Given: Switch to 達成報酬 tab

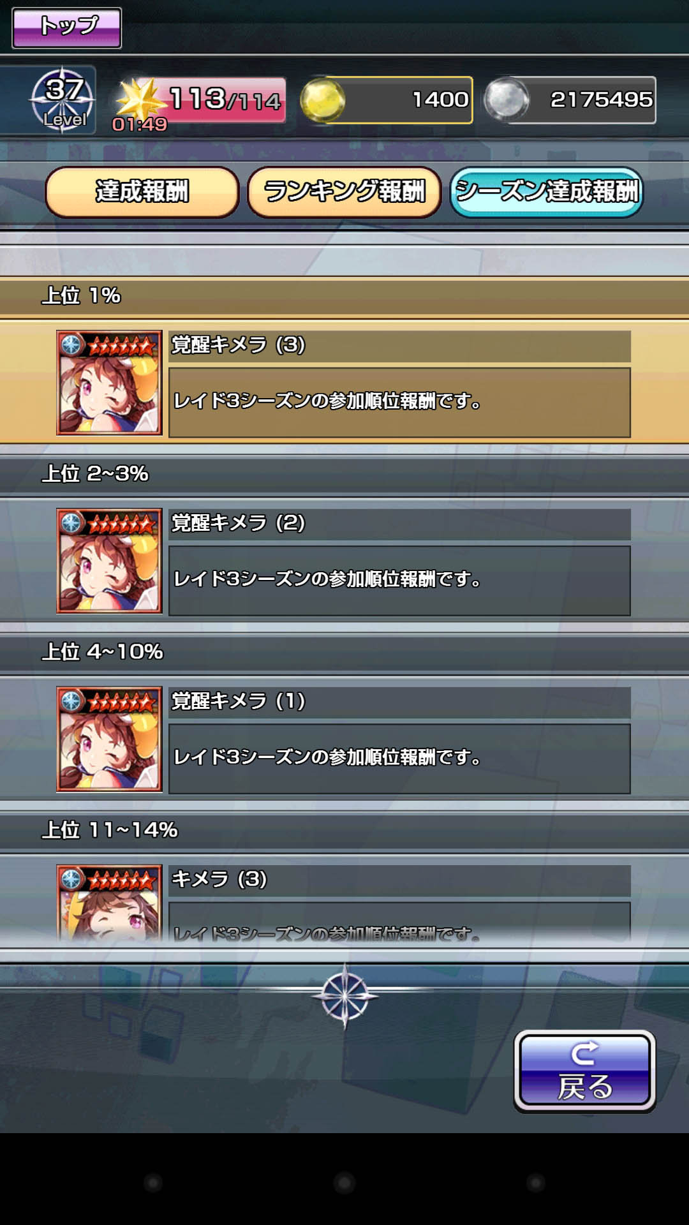Looking at the screenshot, I should point(142,192).
